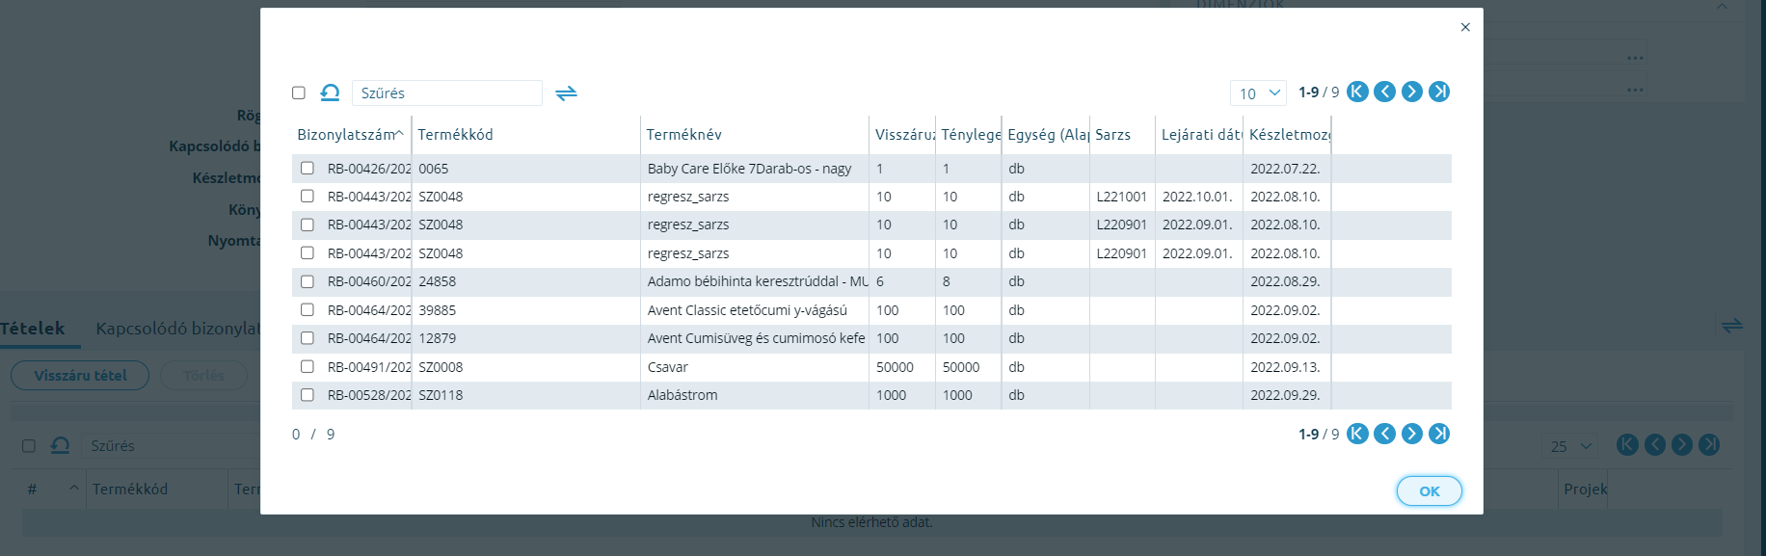The image size is (1766, 556).
Task: Collapse the Dimenziók panel chevron in background
Action: coord(1723,6)
